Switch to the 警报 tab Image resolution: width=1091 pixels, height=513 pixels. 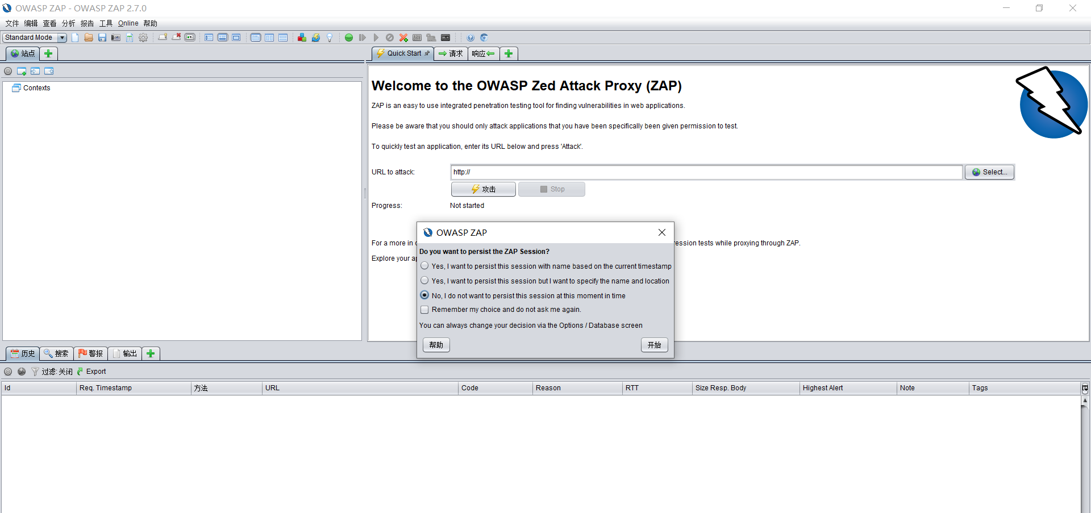tap(91, 353)
